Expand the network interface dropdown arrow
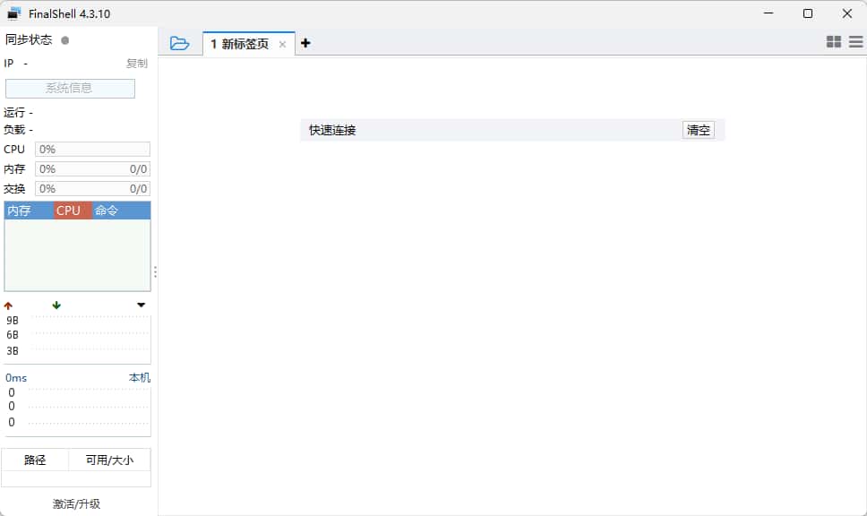The width and height of the screenshot is (867, 516). 141,305
